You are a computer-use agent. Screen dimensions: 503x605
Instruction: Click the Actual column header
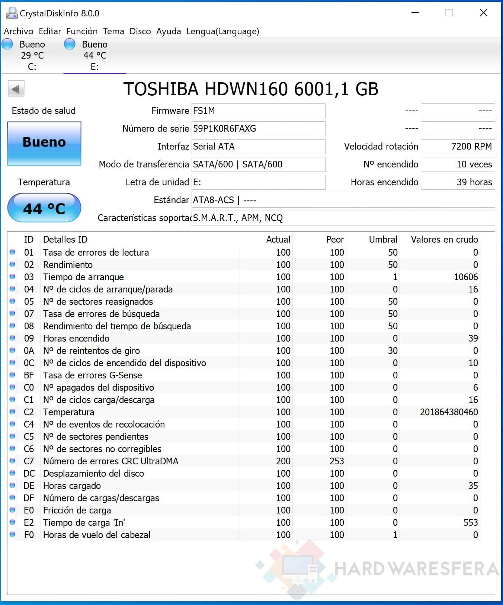click(x=266, y=239)
